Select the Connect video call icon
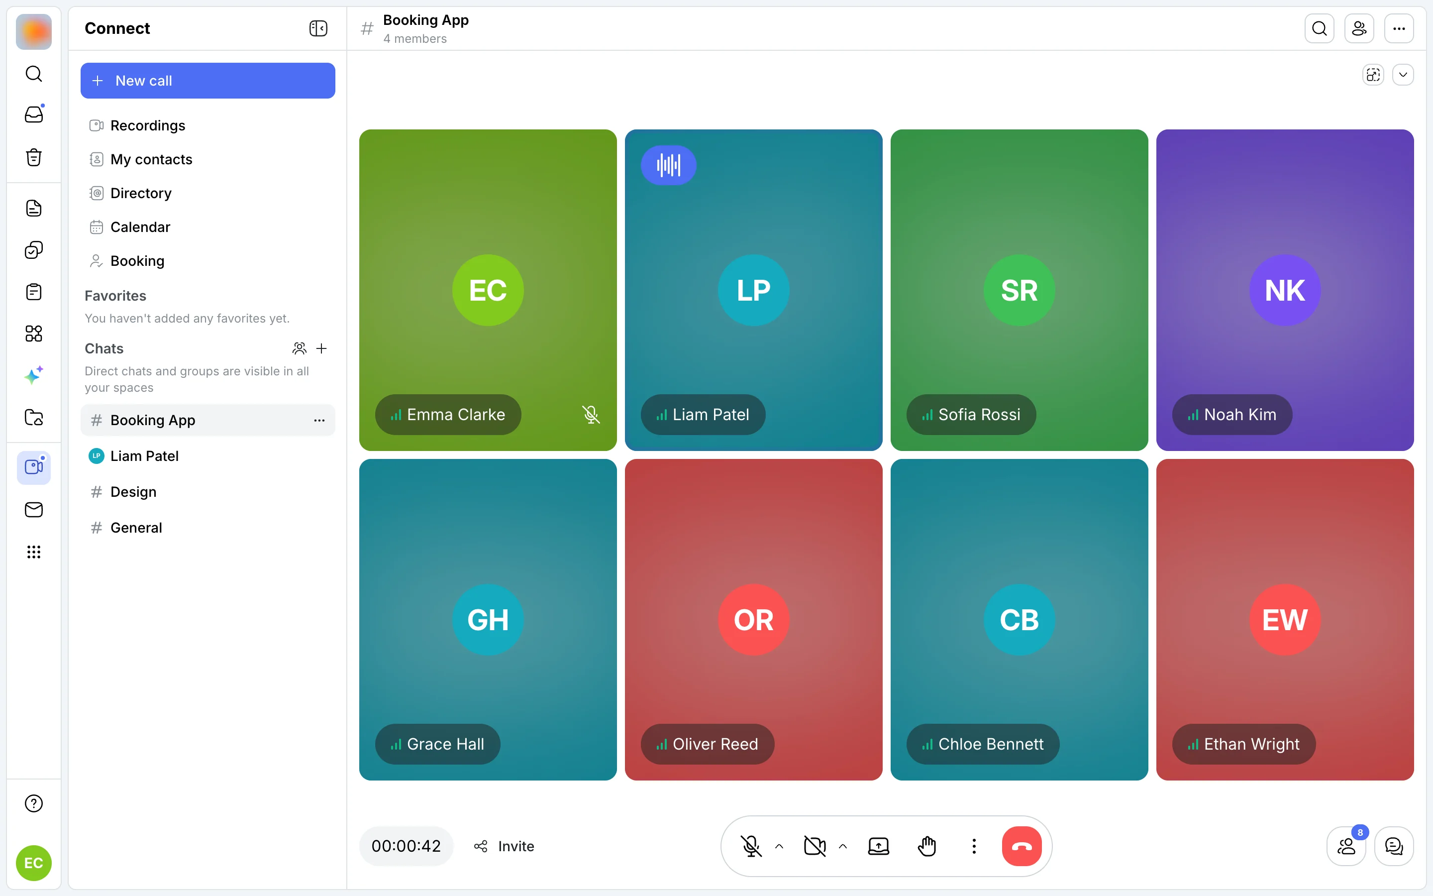 [34, 467]
